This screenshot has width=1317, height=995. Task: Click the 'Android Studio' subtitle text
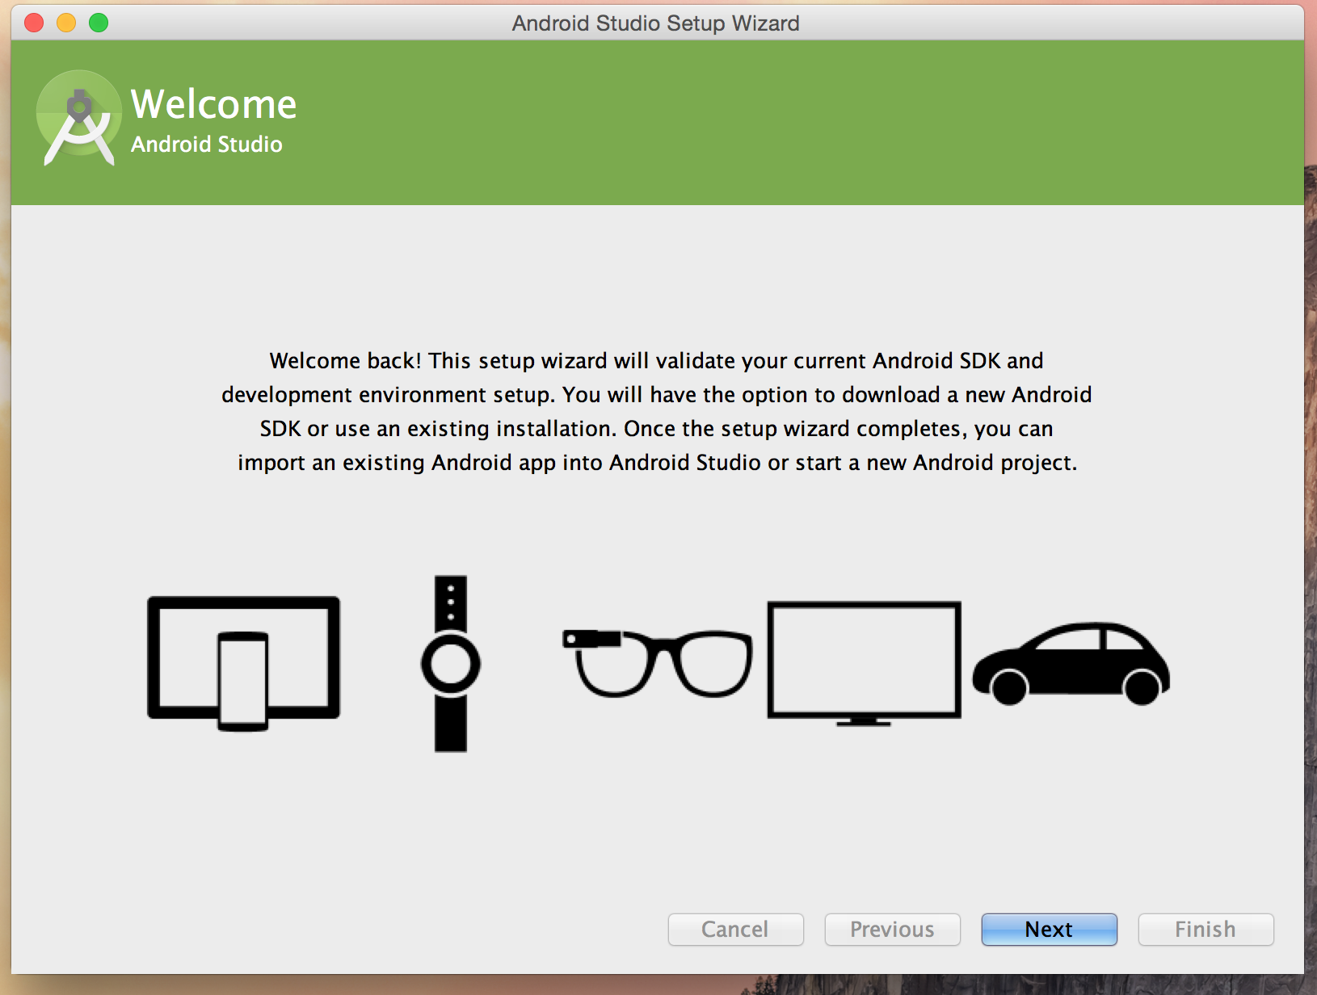207,145
